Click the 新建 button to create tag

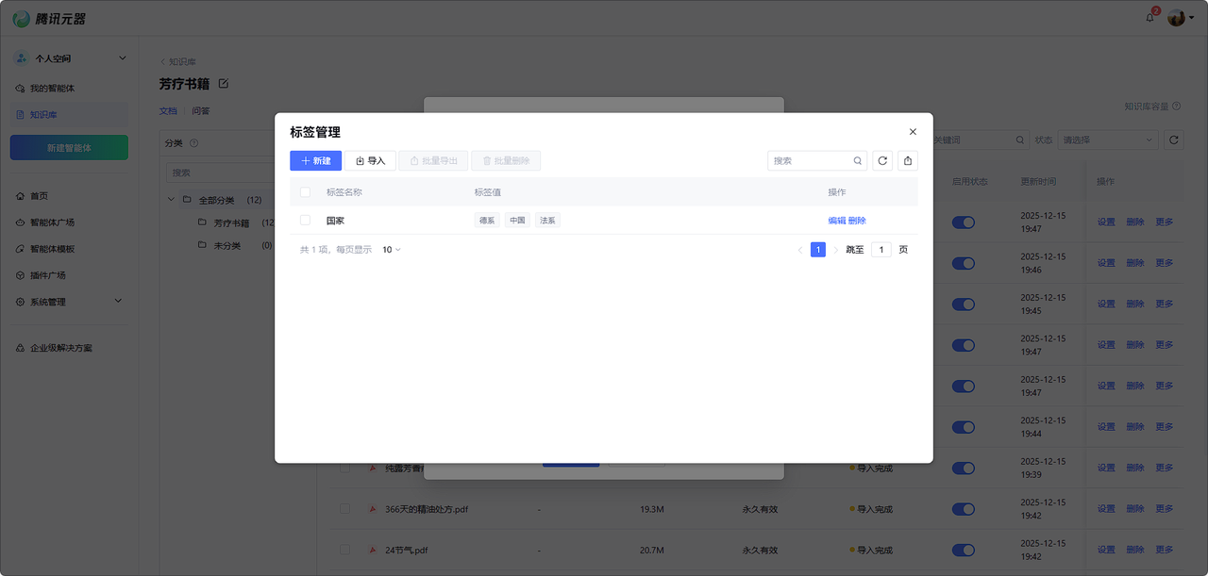point(315,161)
